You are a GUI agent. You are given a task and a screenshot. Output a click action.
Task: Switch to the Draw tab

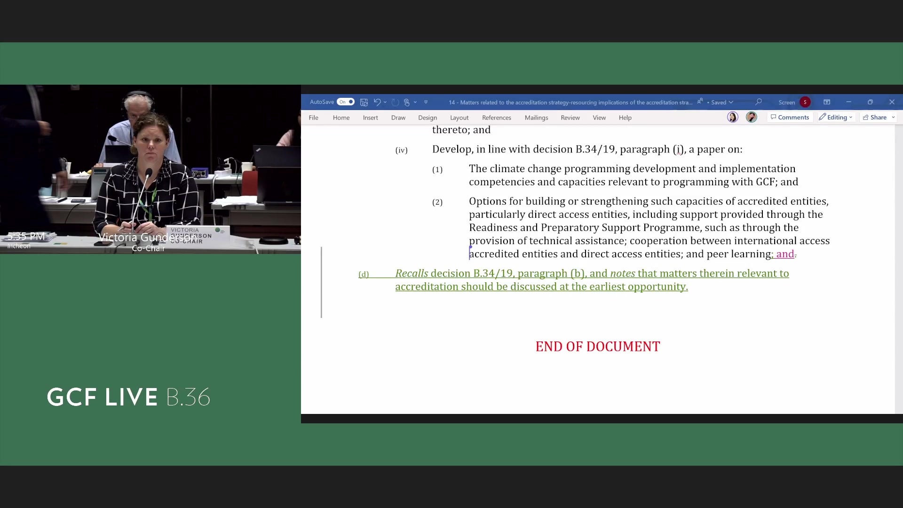click(398, 118)
